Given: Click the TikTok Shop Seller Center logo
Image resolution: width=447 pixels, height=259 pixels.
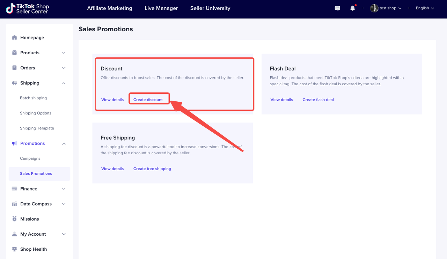Looking at the screenshot, I should pos(28,8).
